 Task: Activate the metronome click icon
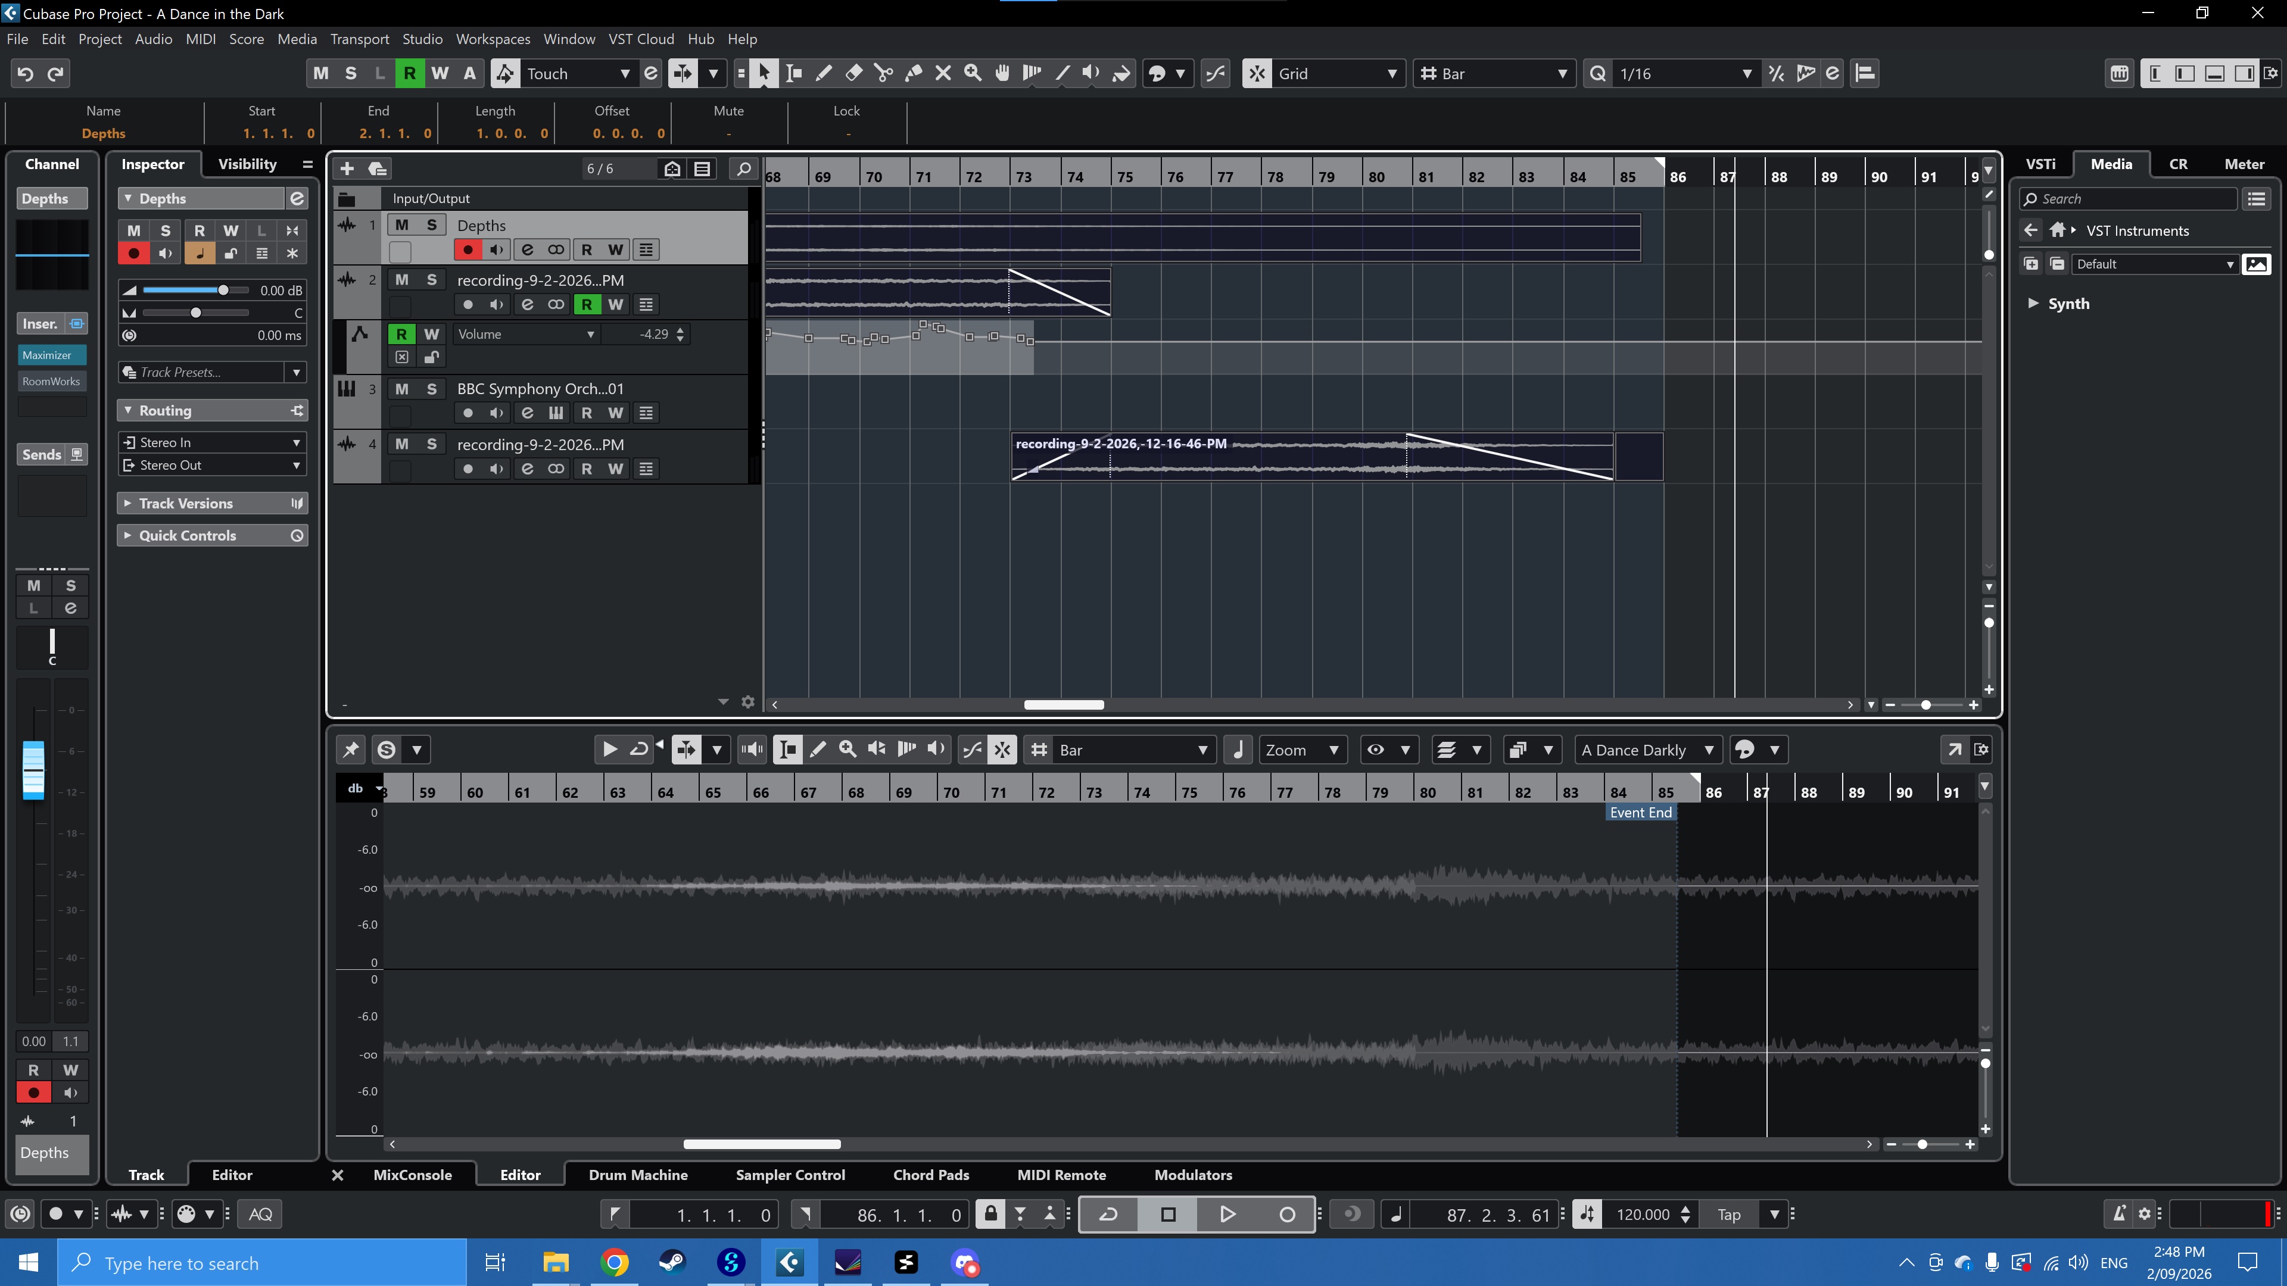click(2119, 1214)
